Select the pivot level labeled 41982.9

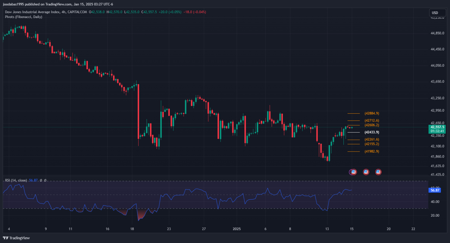pos(372,151)
